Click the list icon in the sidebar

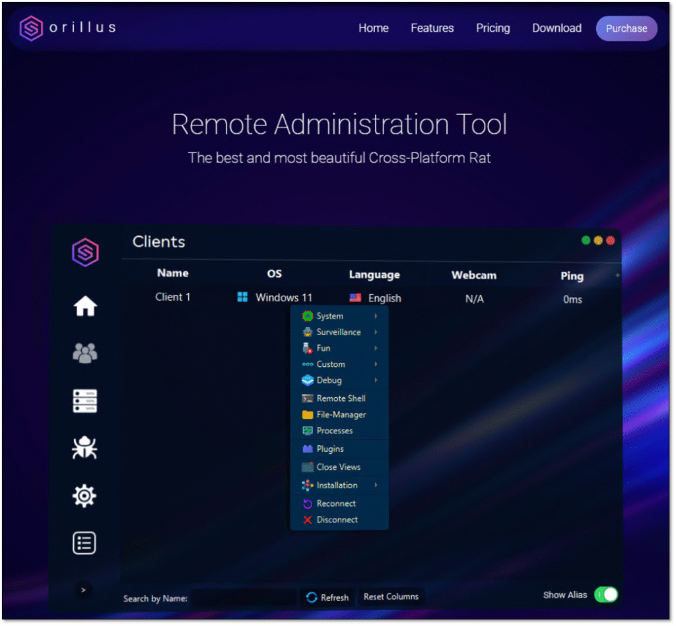pos(85,544)
